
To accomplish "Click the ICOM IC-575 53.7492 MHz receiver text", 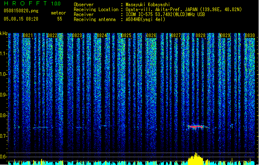I will click(x=165, y=14).
